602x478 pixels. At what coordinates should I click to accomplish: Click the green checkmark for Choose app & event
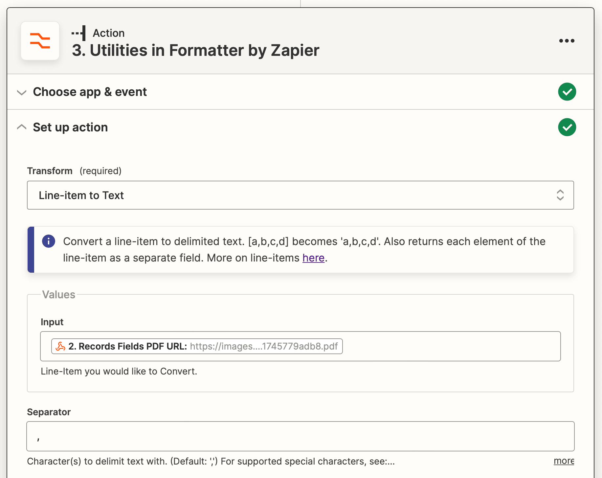tap(567, 92)
